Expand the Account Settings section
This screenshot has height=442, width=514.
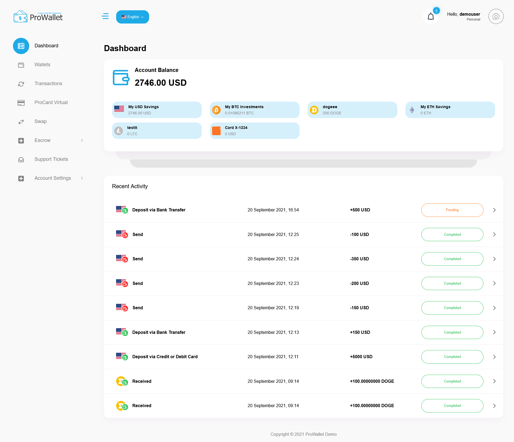coord(52,178)
